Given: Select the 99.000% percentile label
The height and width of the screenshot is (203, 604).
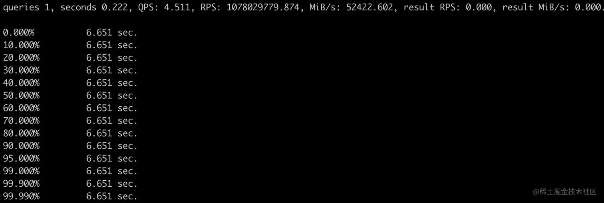Looking at the screenshot, I should point(21,171).
